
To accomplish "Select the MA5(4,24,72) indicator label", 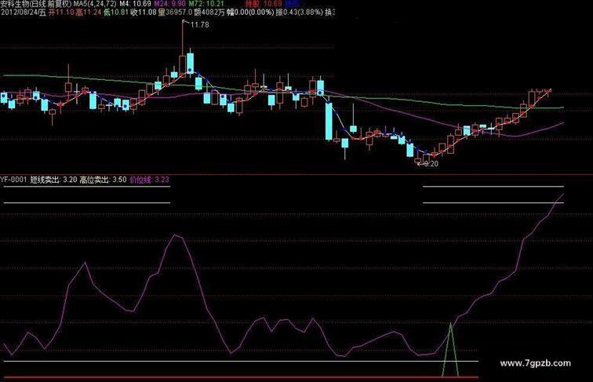I will pyautogui.click(x=95, y=4).
